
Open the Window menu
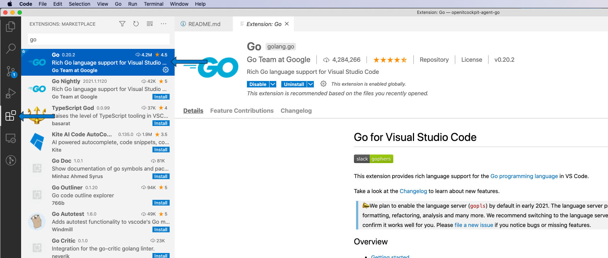[179, 4]
